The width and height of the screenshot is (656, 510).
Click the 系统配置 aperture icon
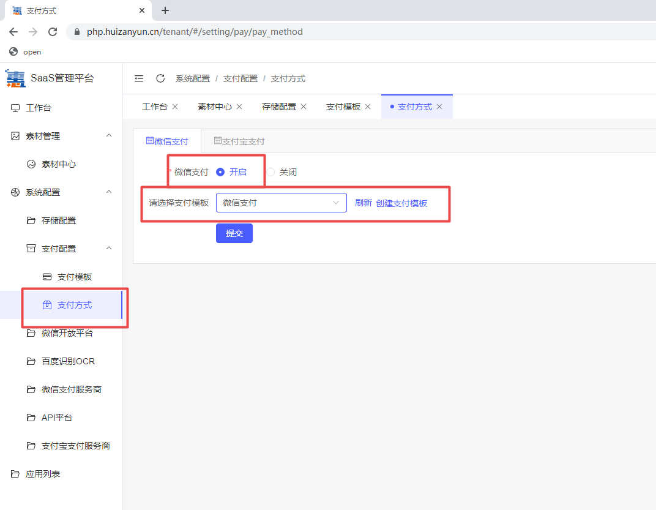pos(15,192)
